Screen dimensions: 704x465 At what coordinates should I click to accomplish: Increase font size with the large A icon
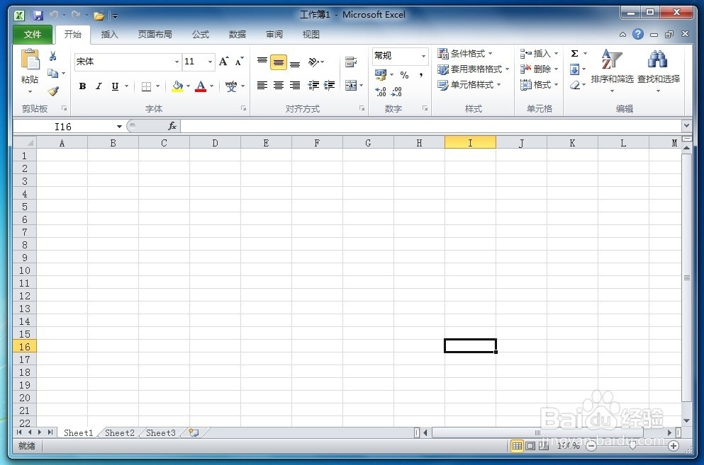223,62
